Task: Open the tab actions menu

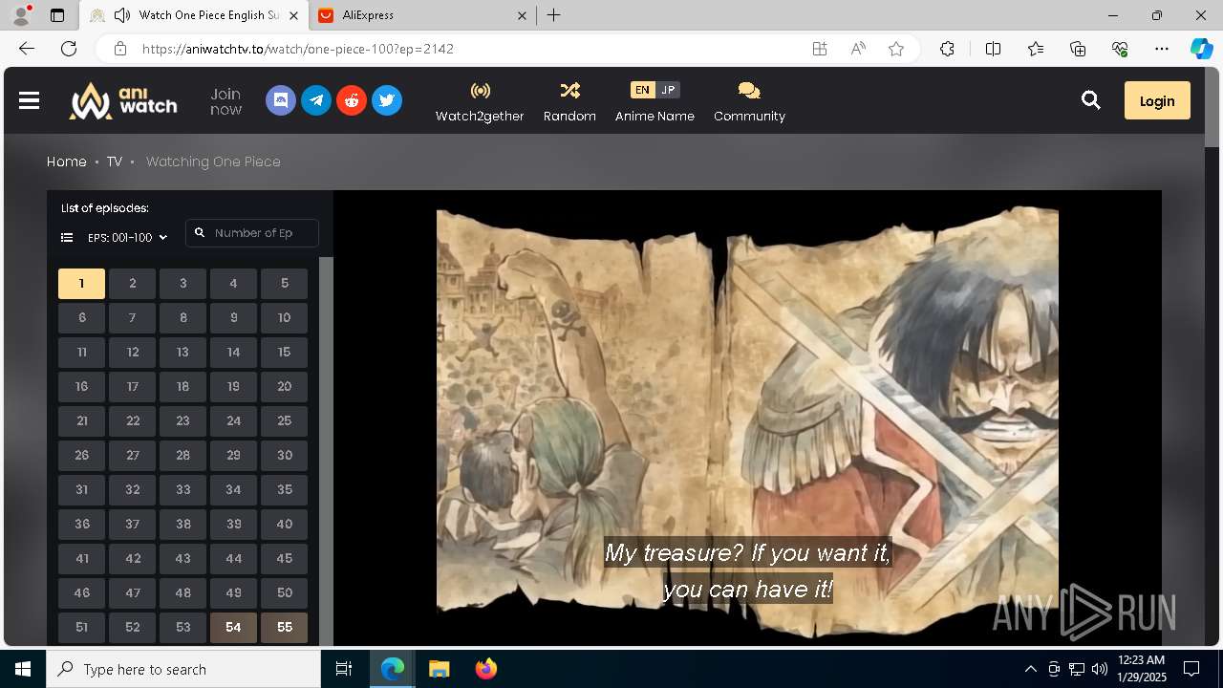Action: coord(57,15)
